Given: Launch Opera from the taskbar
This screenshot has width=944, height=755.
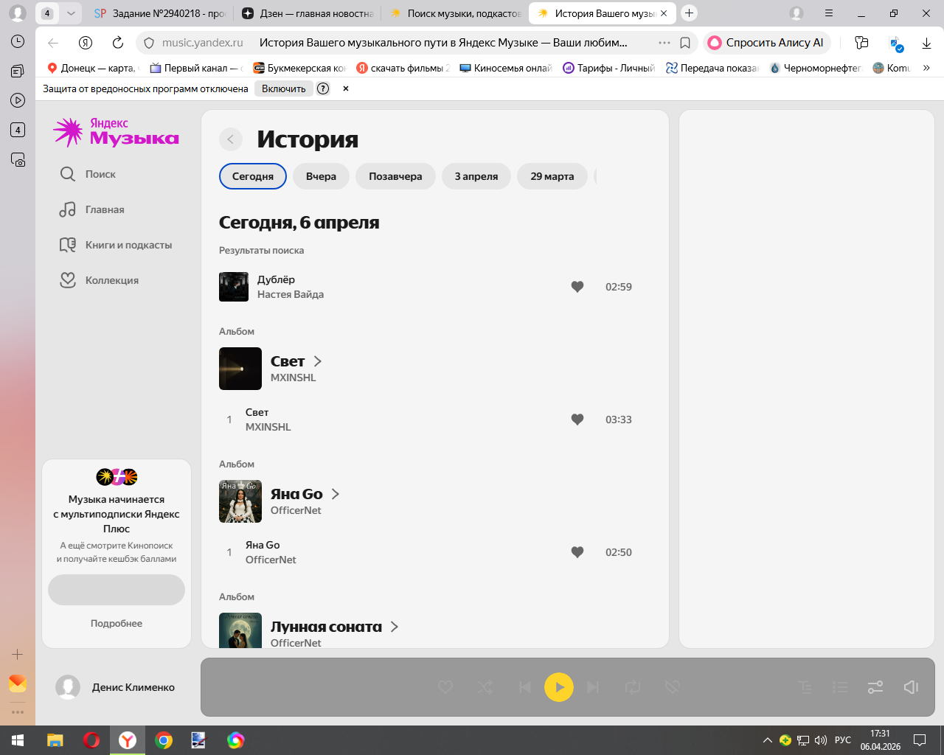Looking at the screenshot, I should click(91, 740).
